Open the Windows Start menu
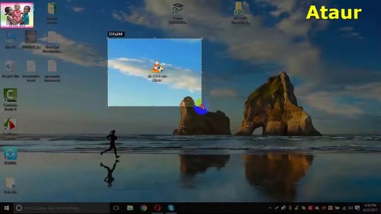Screen dimensions: 381x214 click(x=7, y=208)
